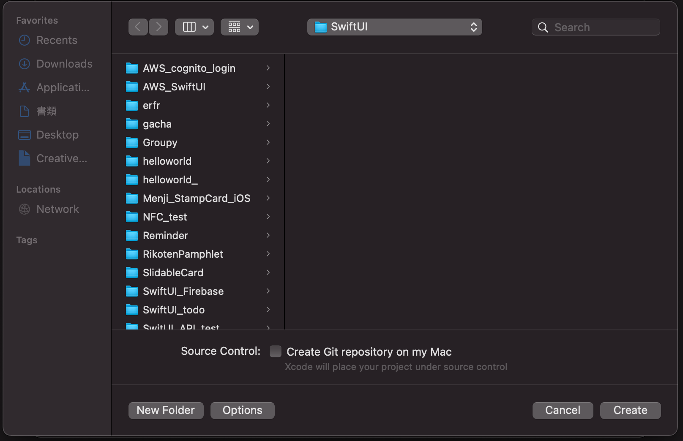Click the Search field
Image resolution: width=683 pixels, height=441 pixels.
pyautogui.click(x=596, y=27)
